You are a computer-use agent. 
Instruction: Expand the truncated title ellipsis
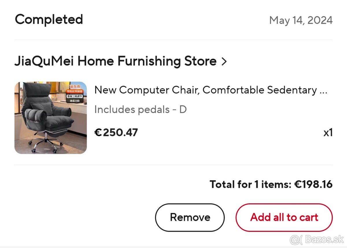click(x=324, y=91)
